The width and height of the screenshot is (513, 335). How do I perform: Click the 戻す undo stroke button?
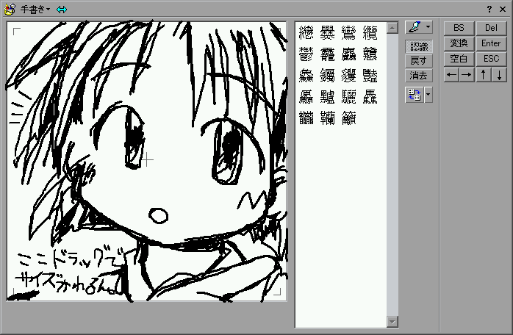(x=418, y=60)
